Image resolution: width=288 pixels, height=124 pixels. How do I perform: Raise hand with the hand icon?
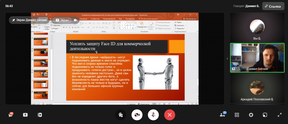tap(120, 115)
